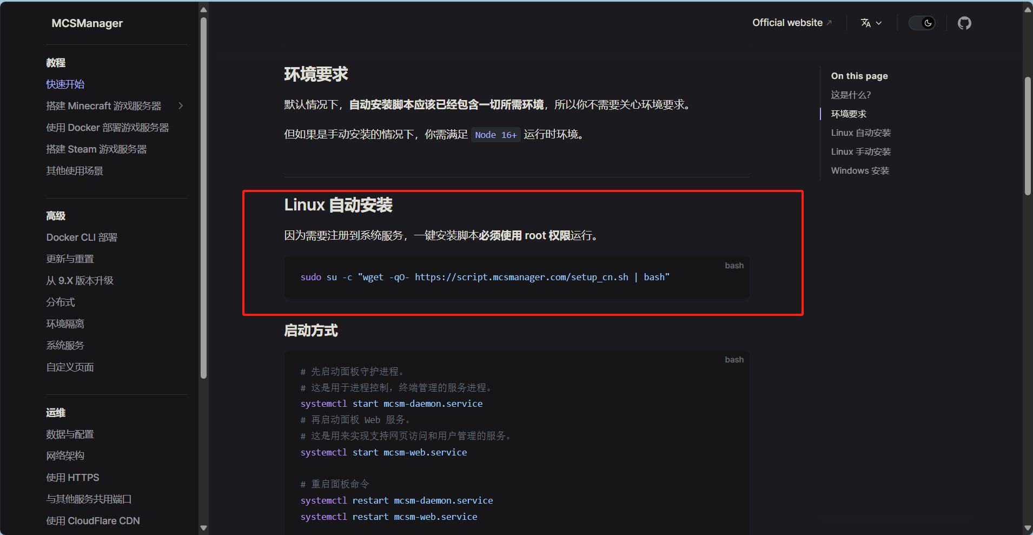Click the On this page outline title

pos(859,76)
